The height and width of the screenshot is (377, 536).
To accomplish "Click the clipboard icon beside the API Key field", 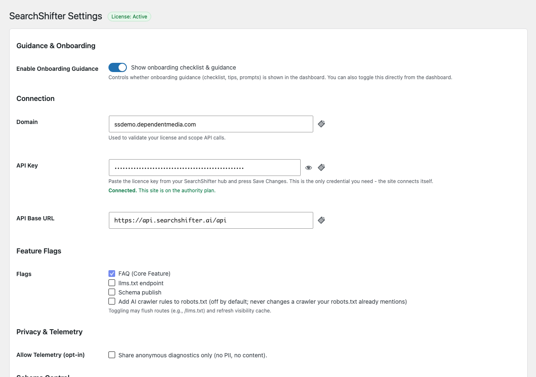I will (321, 168).
